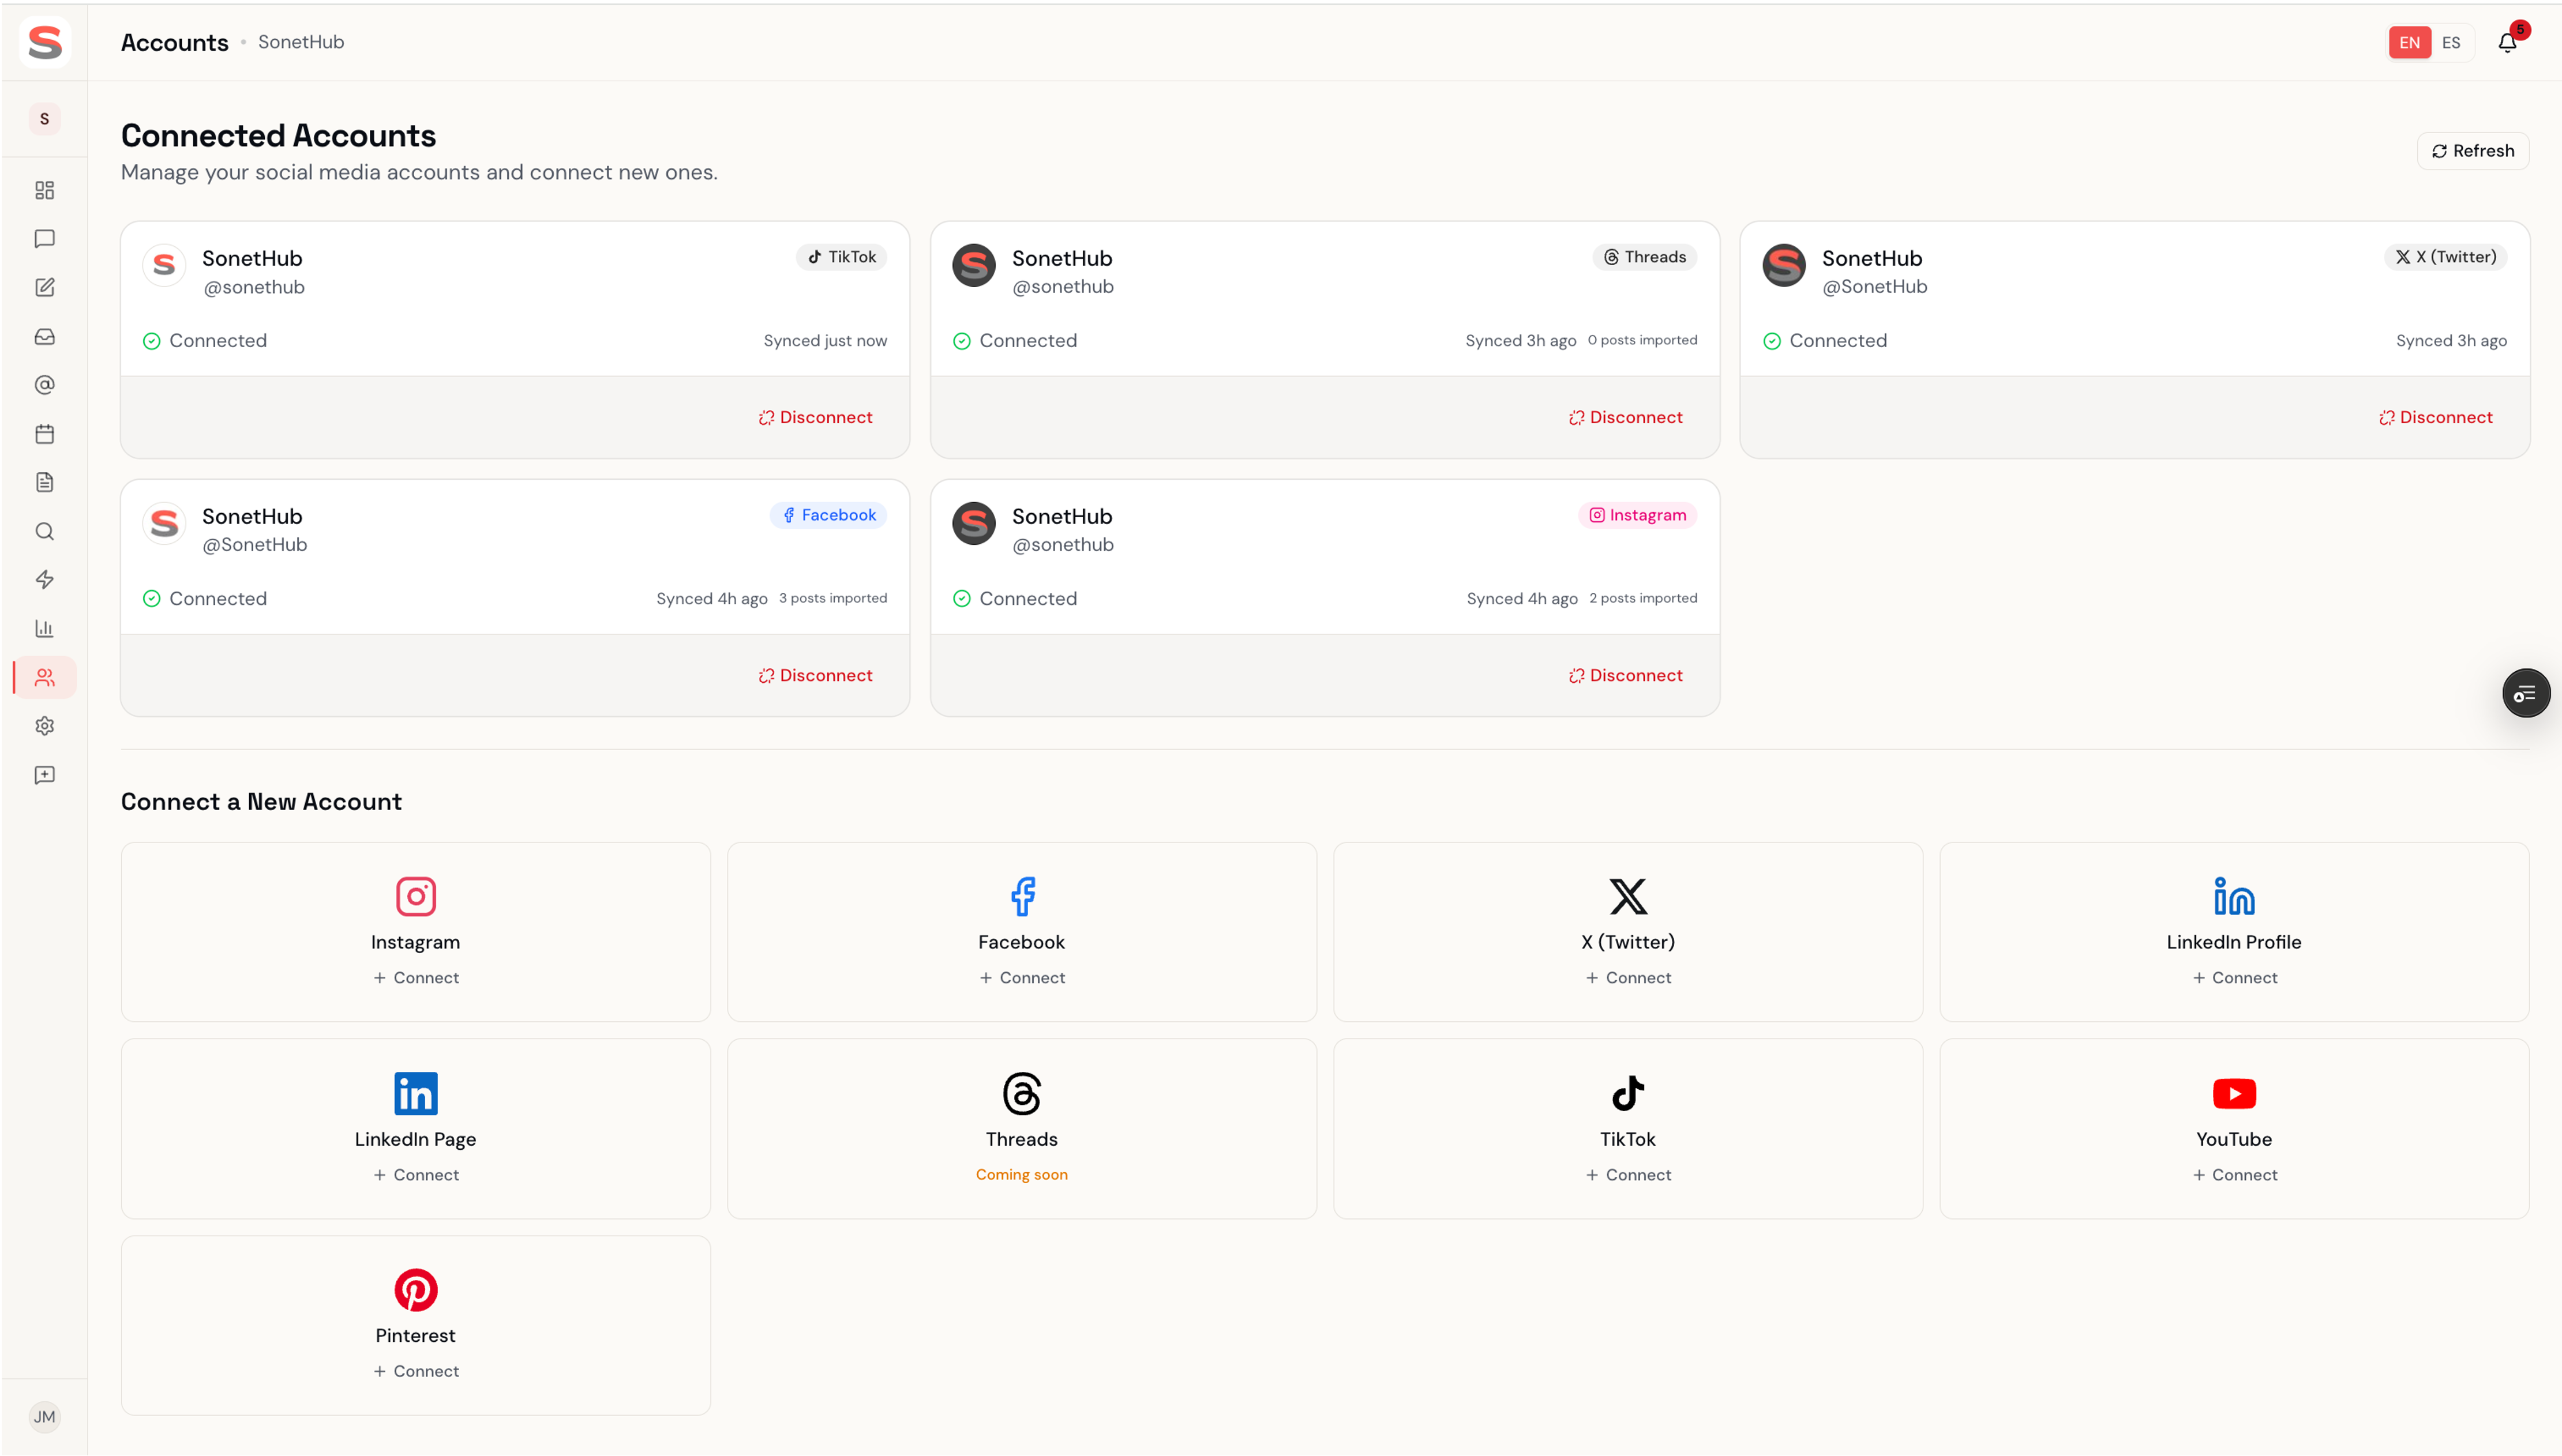Open the mentions @ sidebar icon
This screenshot has height=1456, width=2562.
[x=44, y=385]
